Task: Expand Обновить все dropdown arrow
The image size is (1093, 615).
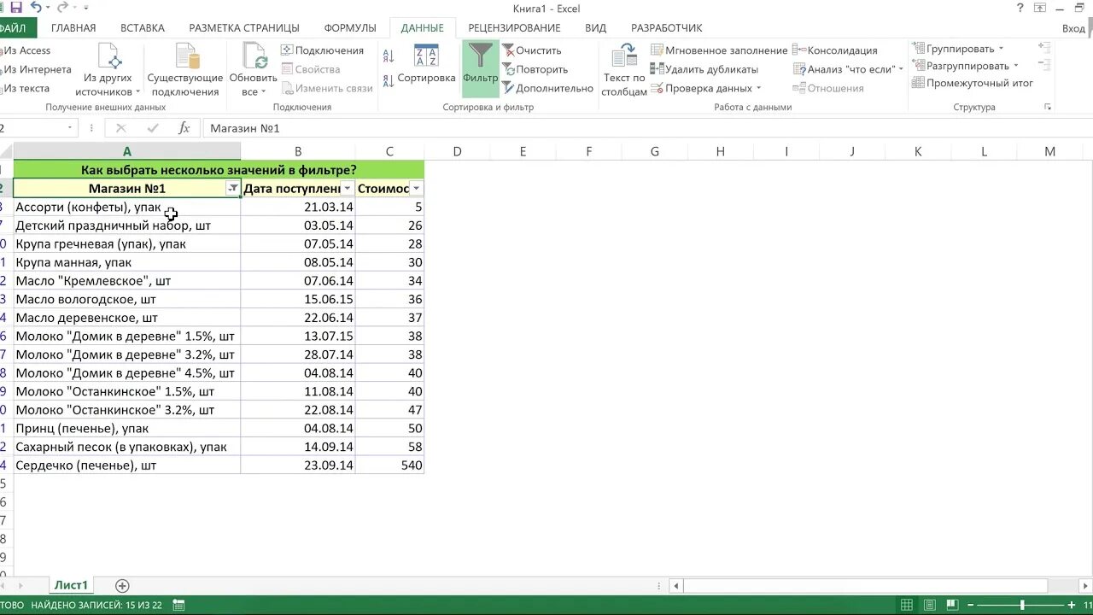Action: coord(263,92)
